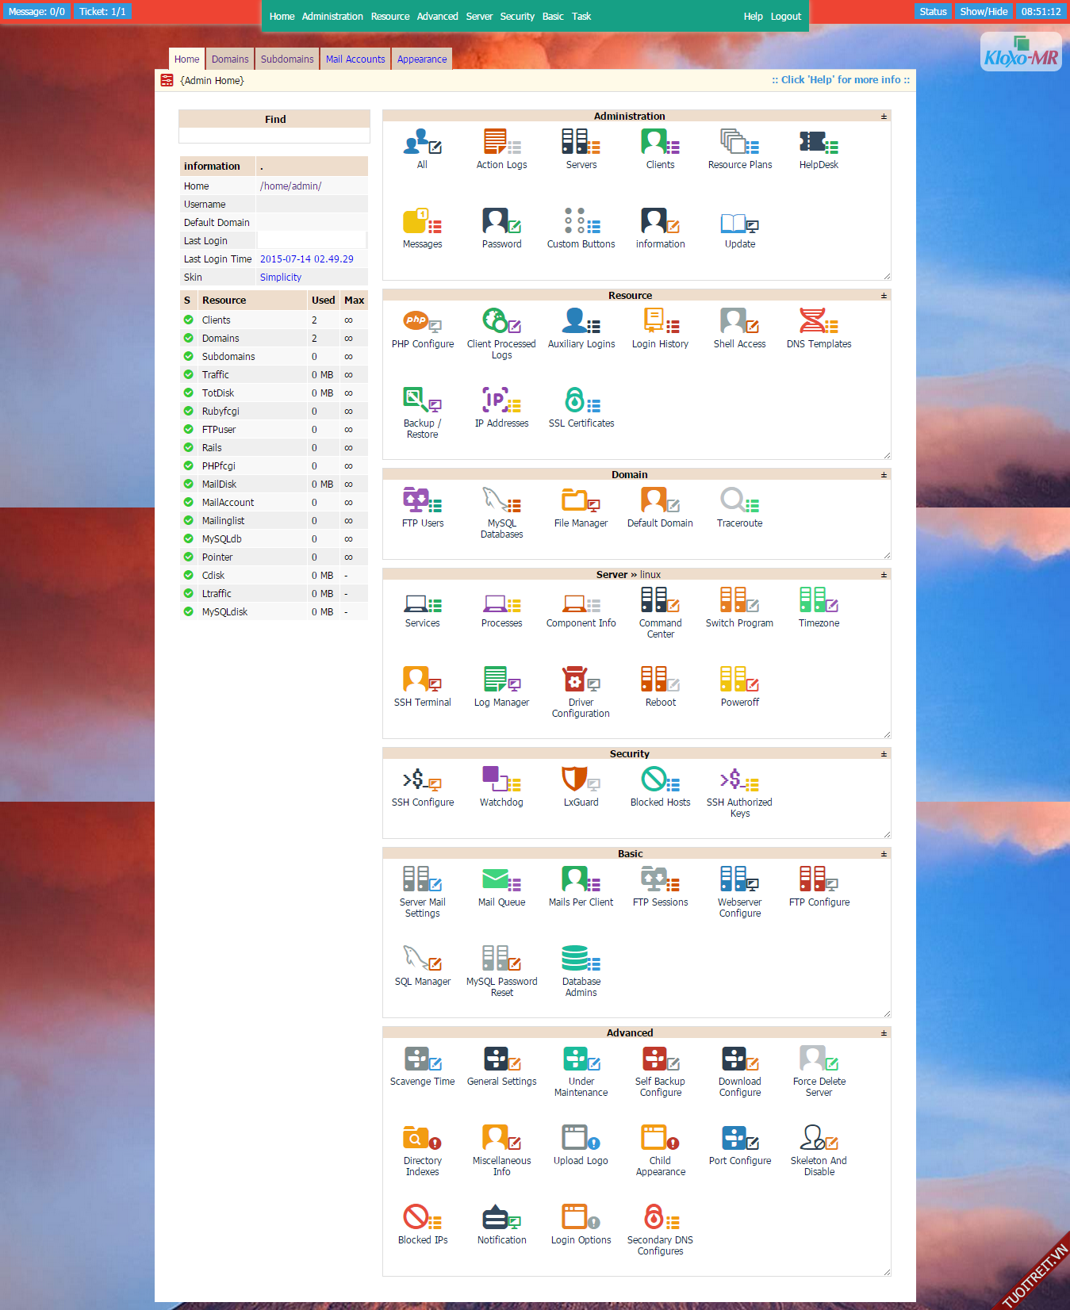Collapse the Advanced section
The width and height of the screenshot is (1070, 1310).
884,1033
